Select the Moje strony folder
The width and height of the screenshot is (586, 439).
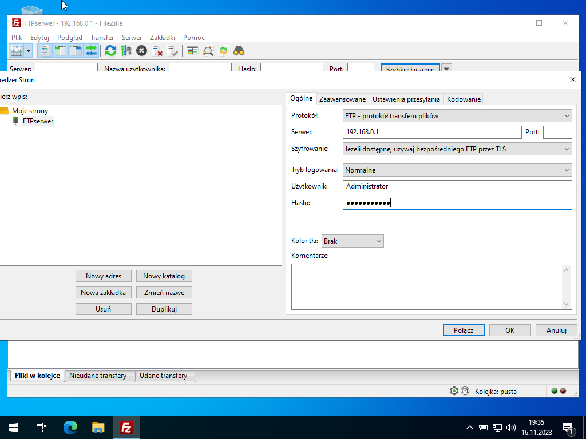[x=30, y=110]
